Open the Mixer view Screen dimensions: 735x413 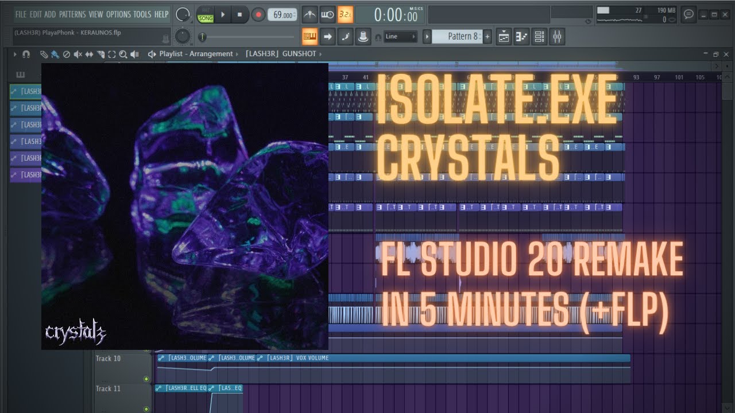(558, 37)
